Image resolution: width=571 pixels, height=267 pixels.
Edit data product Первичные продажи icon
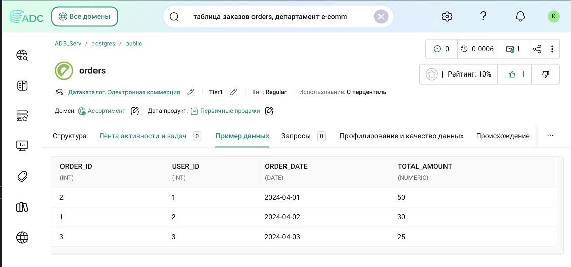(269, 111)
